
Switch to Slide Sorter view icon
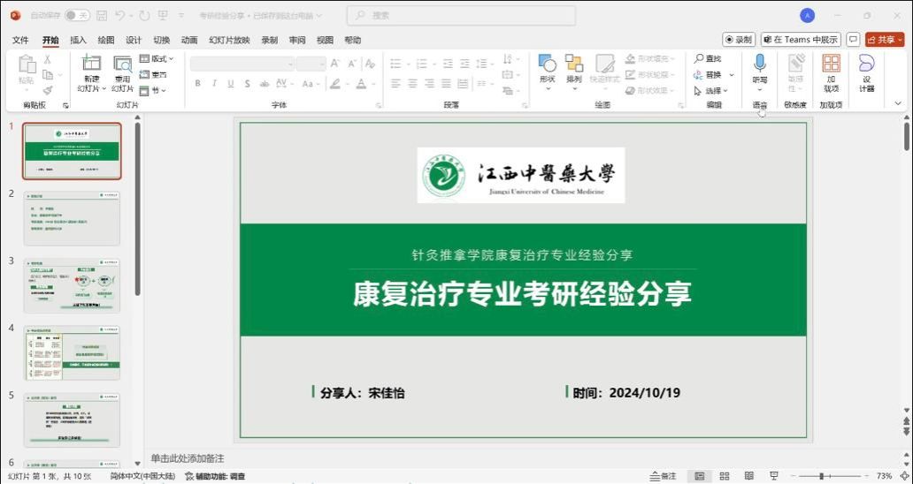pos(725,476)
